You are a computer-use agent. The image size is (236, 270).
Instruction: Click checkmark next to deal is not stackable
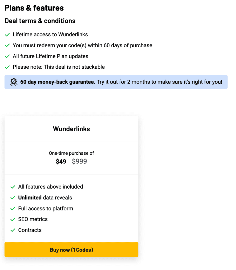click(7, 67)
